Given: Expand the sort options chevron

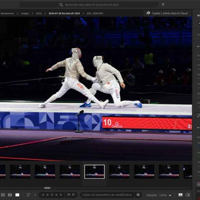Looking at the screenshot, I should click(x=35, y=195).
